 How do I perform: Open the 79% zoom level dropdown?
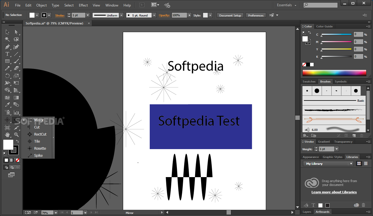coord(55,212)
